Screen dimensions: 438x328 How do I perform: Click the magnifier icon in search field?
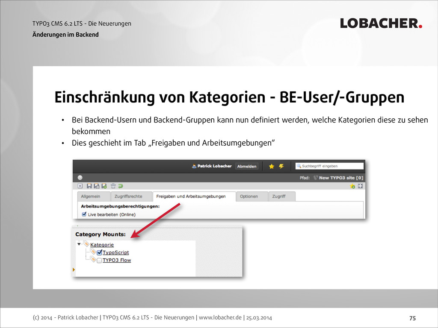click(x=299, y=166)
